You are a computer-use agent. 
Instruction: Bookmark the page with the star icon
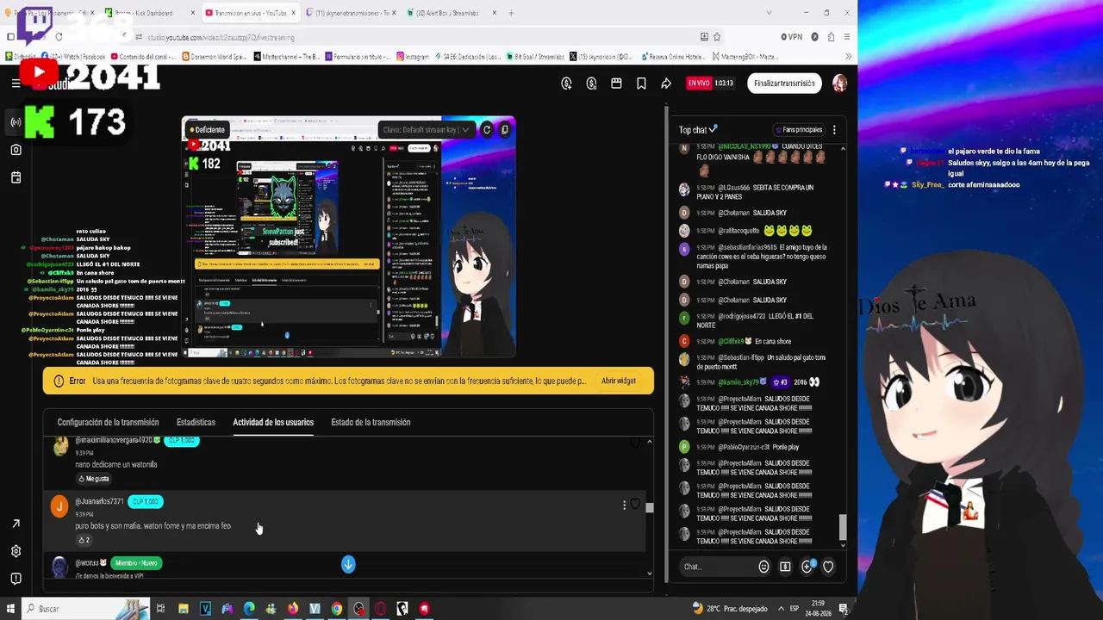click(x=717, y=37)
